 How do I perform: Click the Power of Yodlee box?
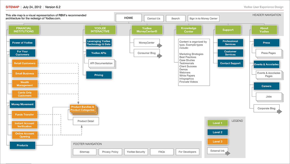22,43
